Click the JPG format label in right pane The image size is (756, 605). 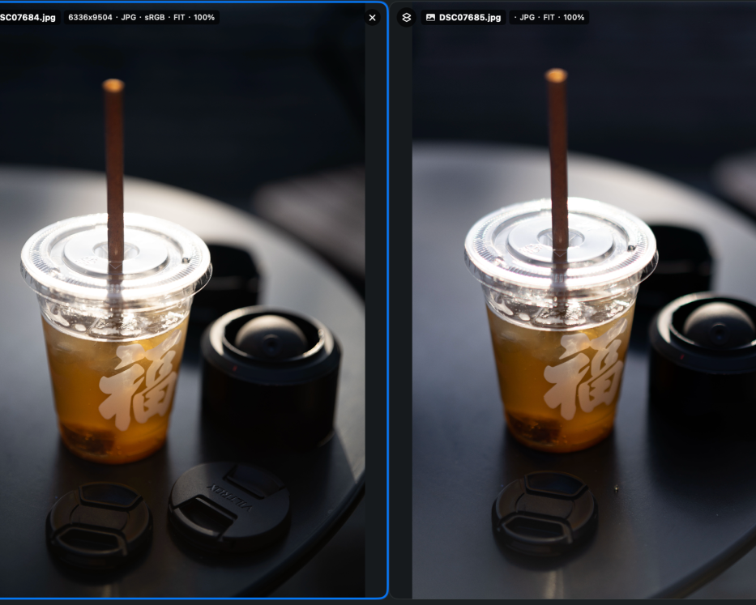[x=525, y=17]
